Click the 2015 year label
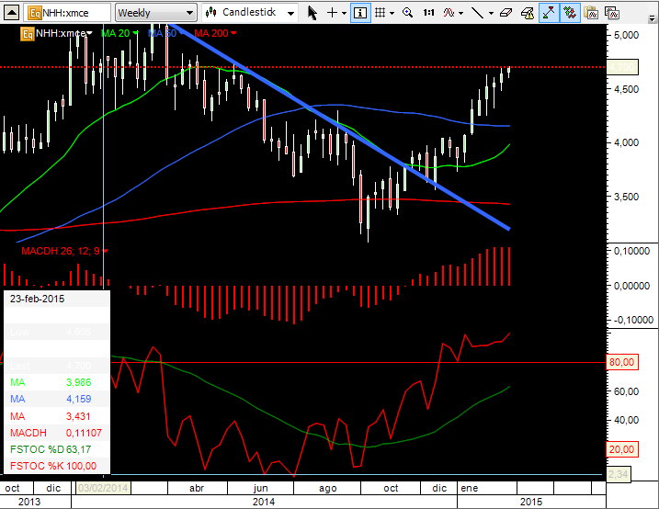Screen dimensions: 659x509 click(x=531, y=502)
